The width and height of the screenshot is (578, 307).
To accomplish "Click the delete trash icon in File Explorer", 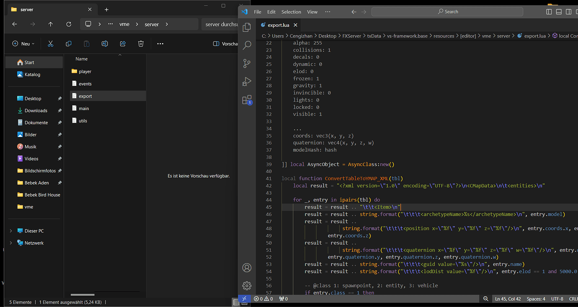I will click(141, 43).
